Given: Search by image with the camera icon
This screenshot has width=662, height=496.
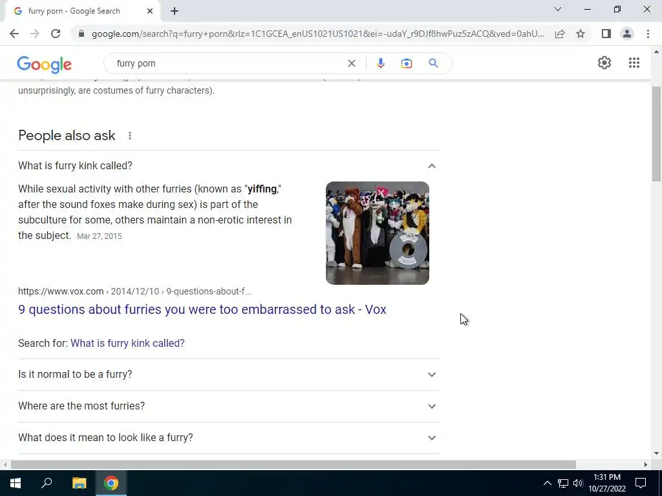Looking at the screenshot, I should [406, 63].
